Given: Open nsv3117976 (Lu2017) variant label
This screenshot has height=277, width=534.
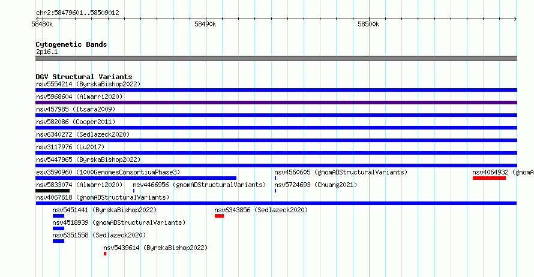Looking at the screenshot, I should coord(70,147).
